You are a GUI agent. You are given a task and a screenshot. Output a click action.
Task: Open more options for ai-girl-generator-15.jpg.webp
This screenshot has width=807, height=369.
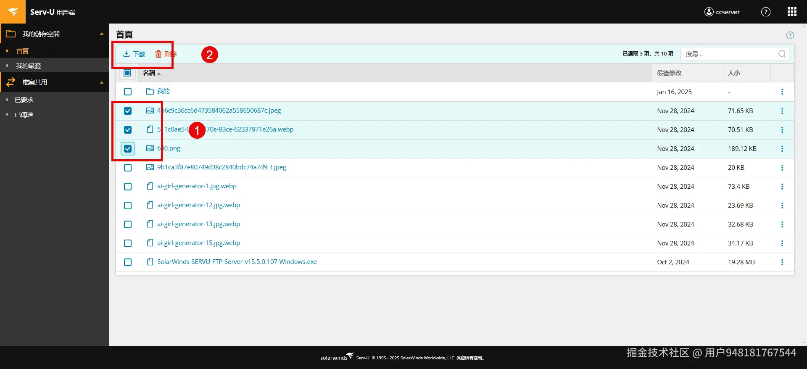pos(782,243)
